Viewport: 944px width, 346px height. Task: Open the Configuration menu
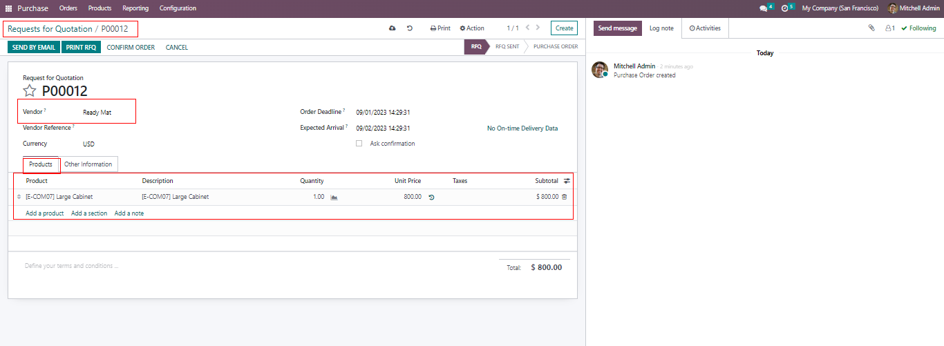[178, 8]
